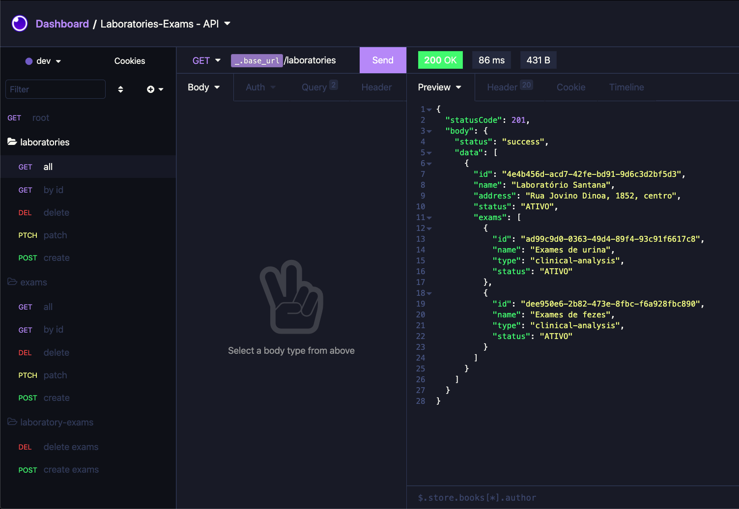
Task: Focus the JSONPath response filter field
Action: pos(573,498)
